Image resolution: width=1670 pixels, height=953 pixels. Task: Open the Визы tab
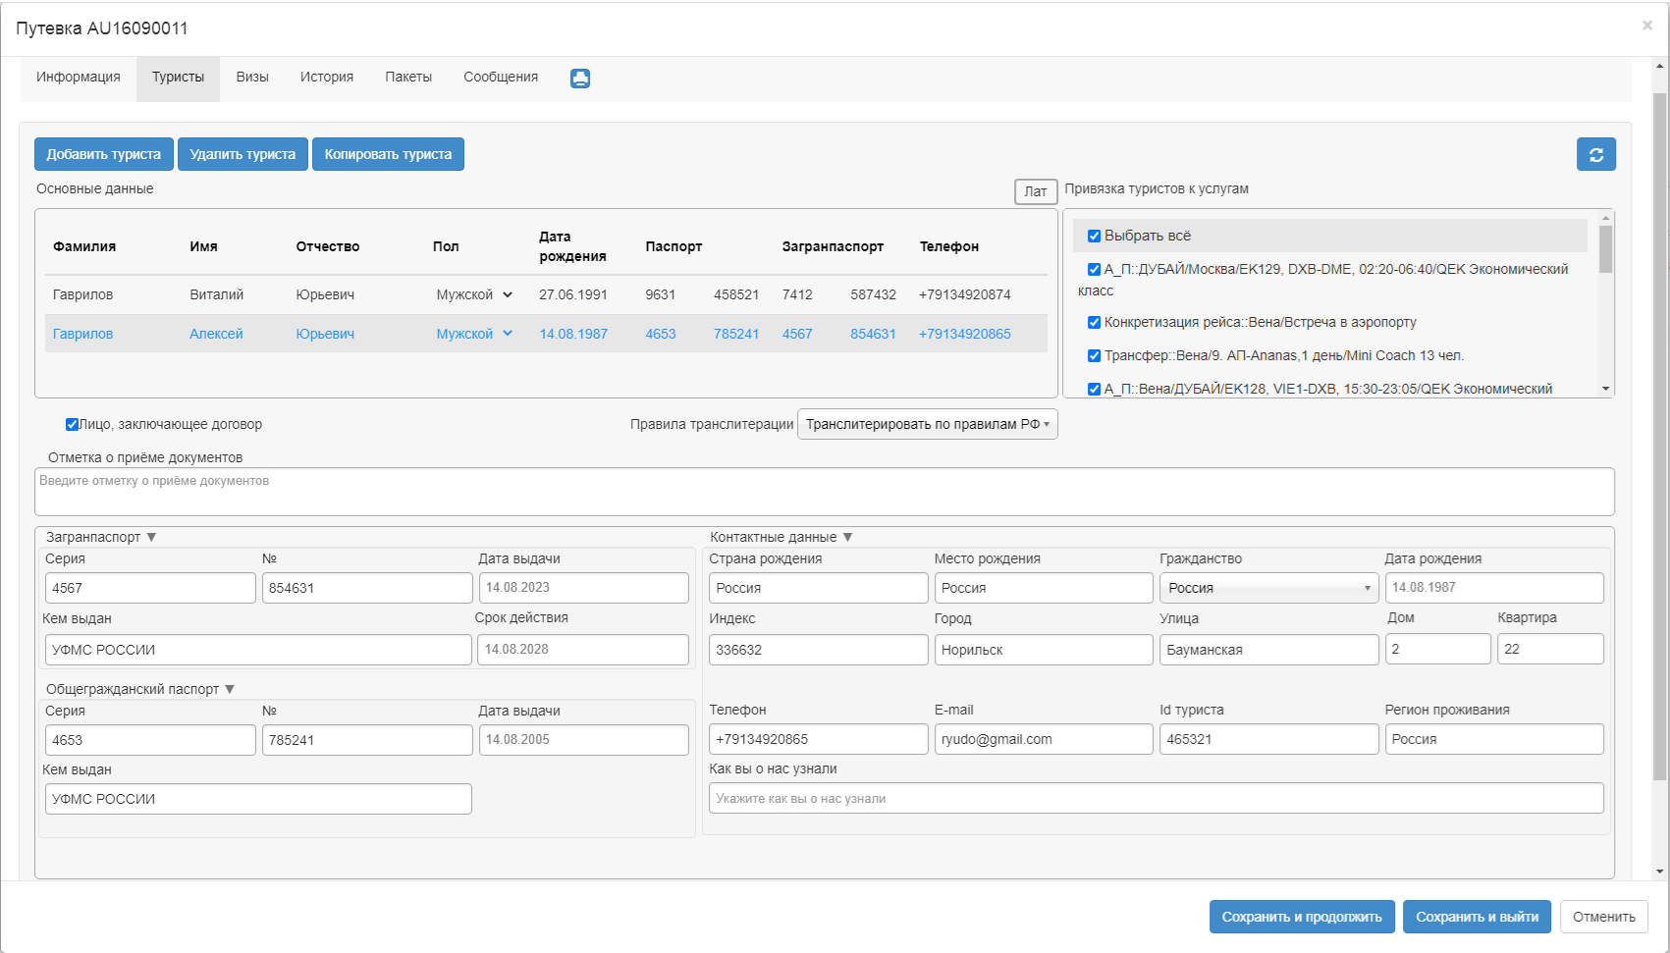pos(252,77)
